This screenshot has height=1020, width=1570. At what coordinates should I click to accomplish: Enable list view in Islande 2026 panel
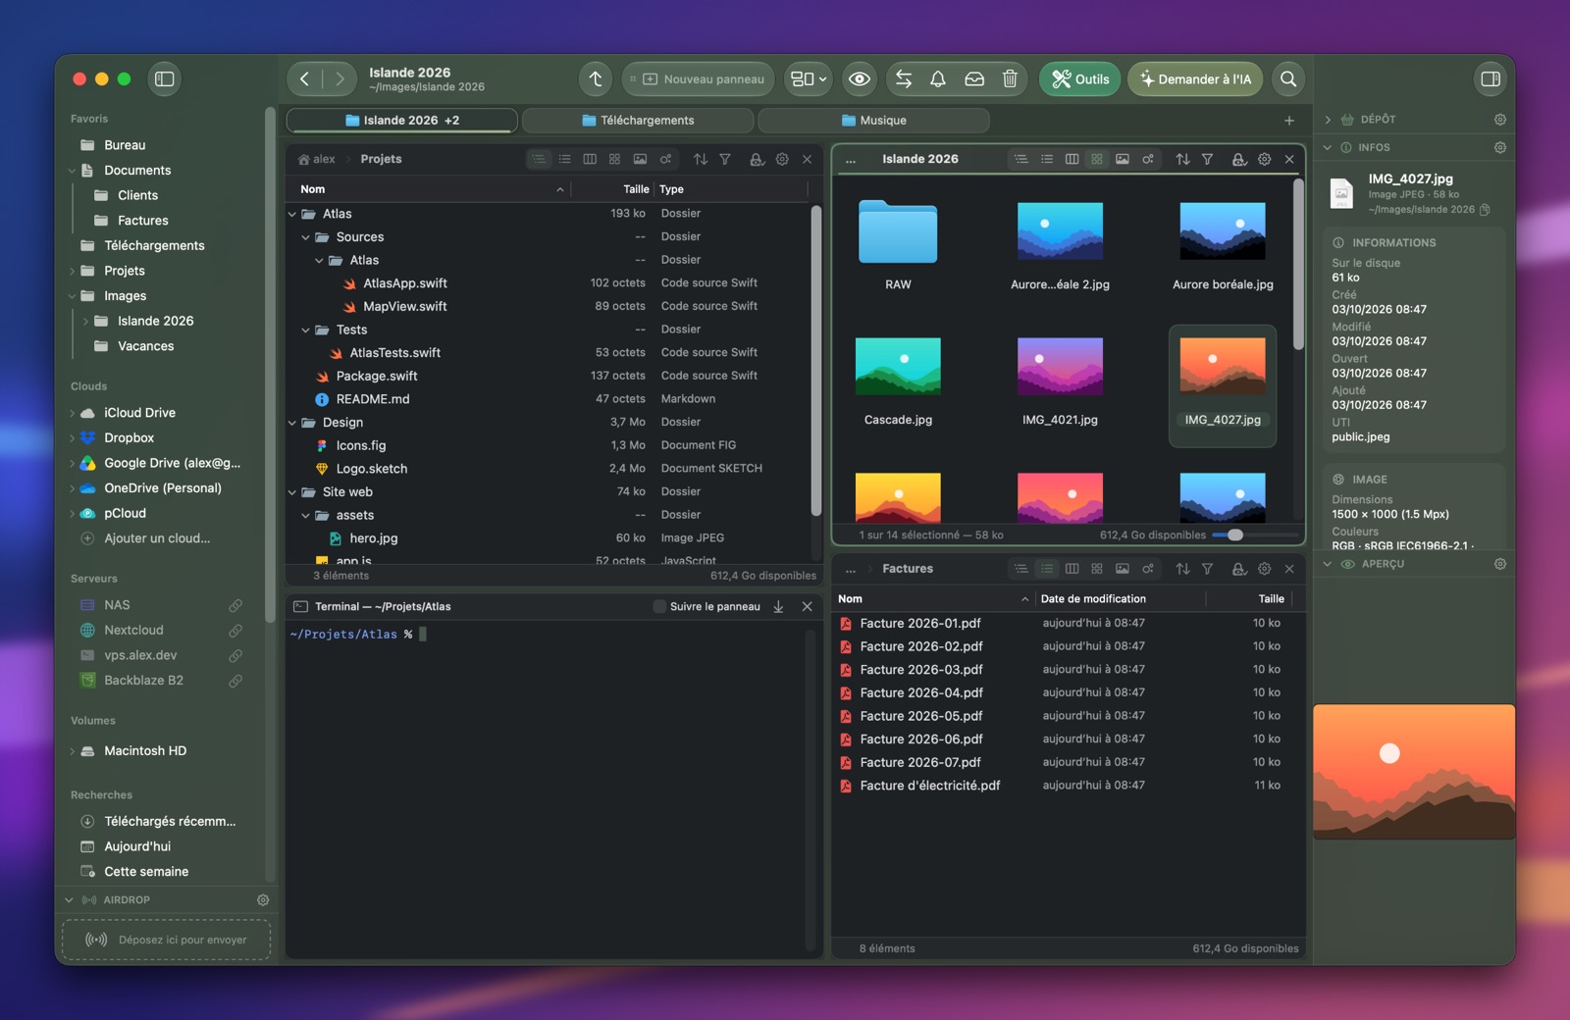[x=1047, y=159]
